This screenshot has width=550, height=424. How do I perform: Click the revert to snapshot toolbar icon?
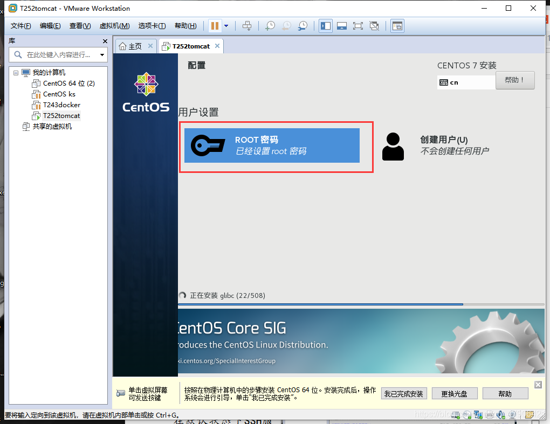(286, 25)
